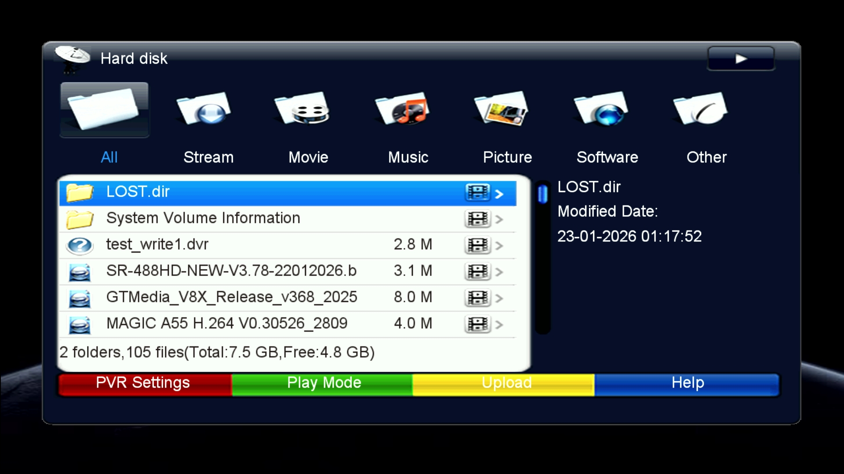Select the All files folder icon
The height and width of the screenshot is (474, 844).
pyautogui.click(x=104, y=110)
